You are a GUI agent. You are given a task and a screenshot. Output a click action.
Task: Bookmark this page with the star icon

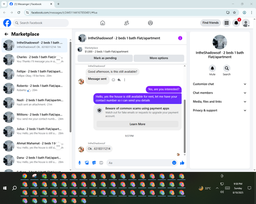[234, 12]
